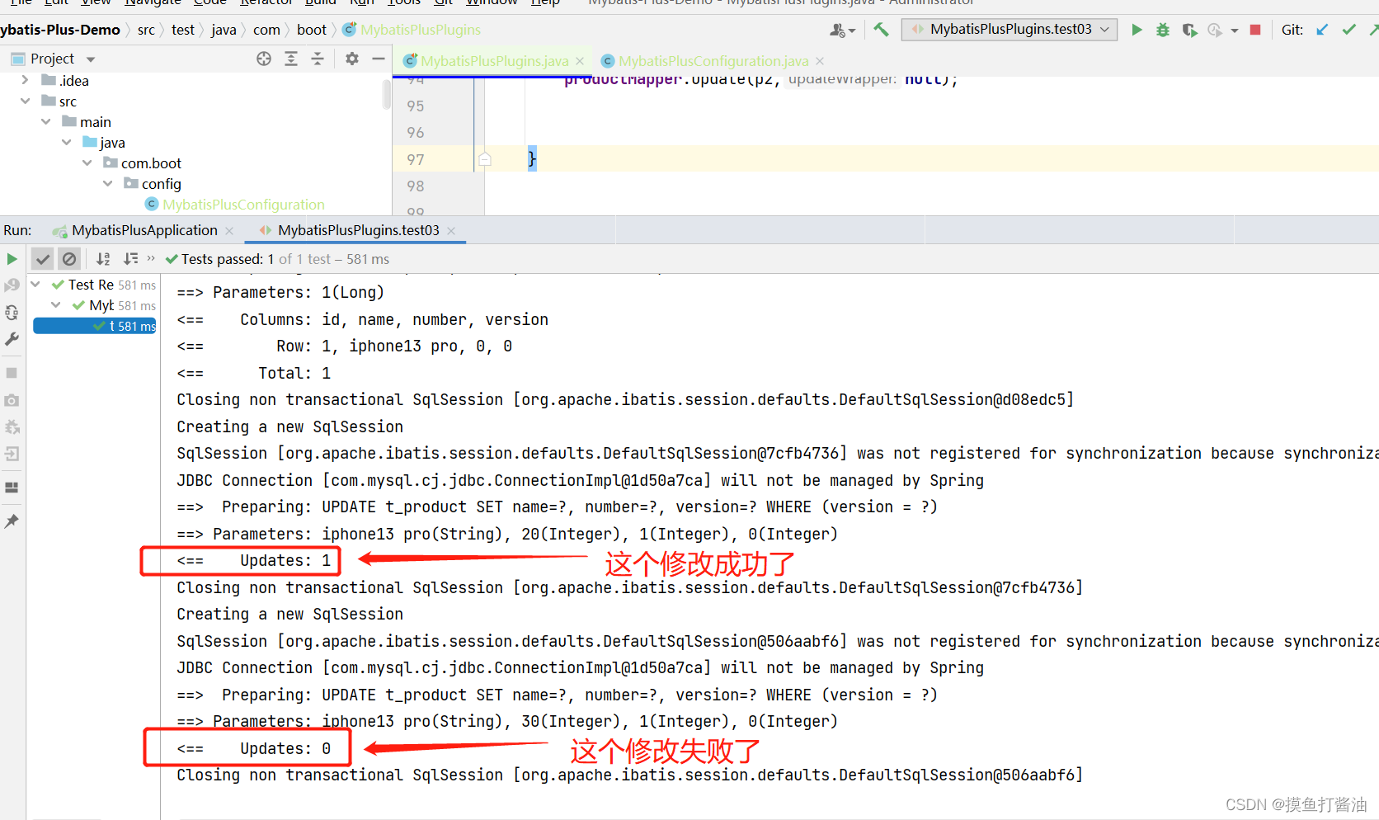Toggle auto-test with the circular arrows icon
The width and height of the screenshot is (1379, 820).
point(12,313)
